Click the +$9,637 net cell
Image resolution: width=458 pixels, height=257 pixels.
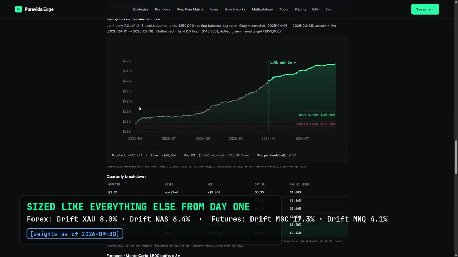pyautogui.click(x=214, y=192)
